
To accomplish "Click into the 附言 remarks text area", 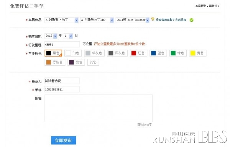I will tap(99, 108).
